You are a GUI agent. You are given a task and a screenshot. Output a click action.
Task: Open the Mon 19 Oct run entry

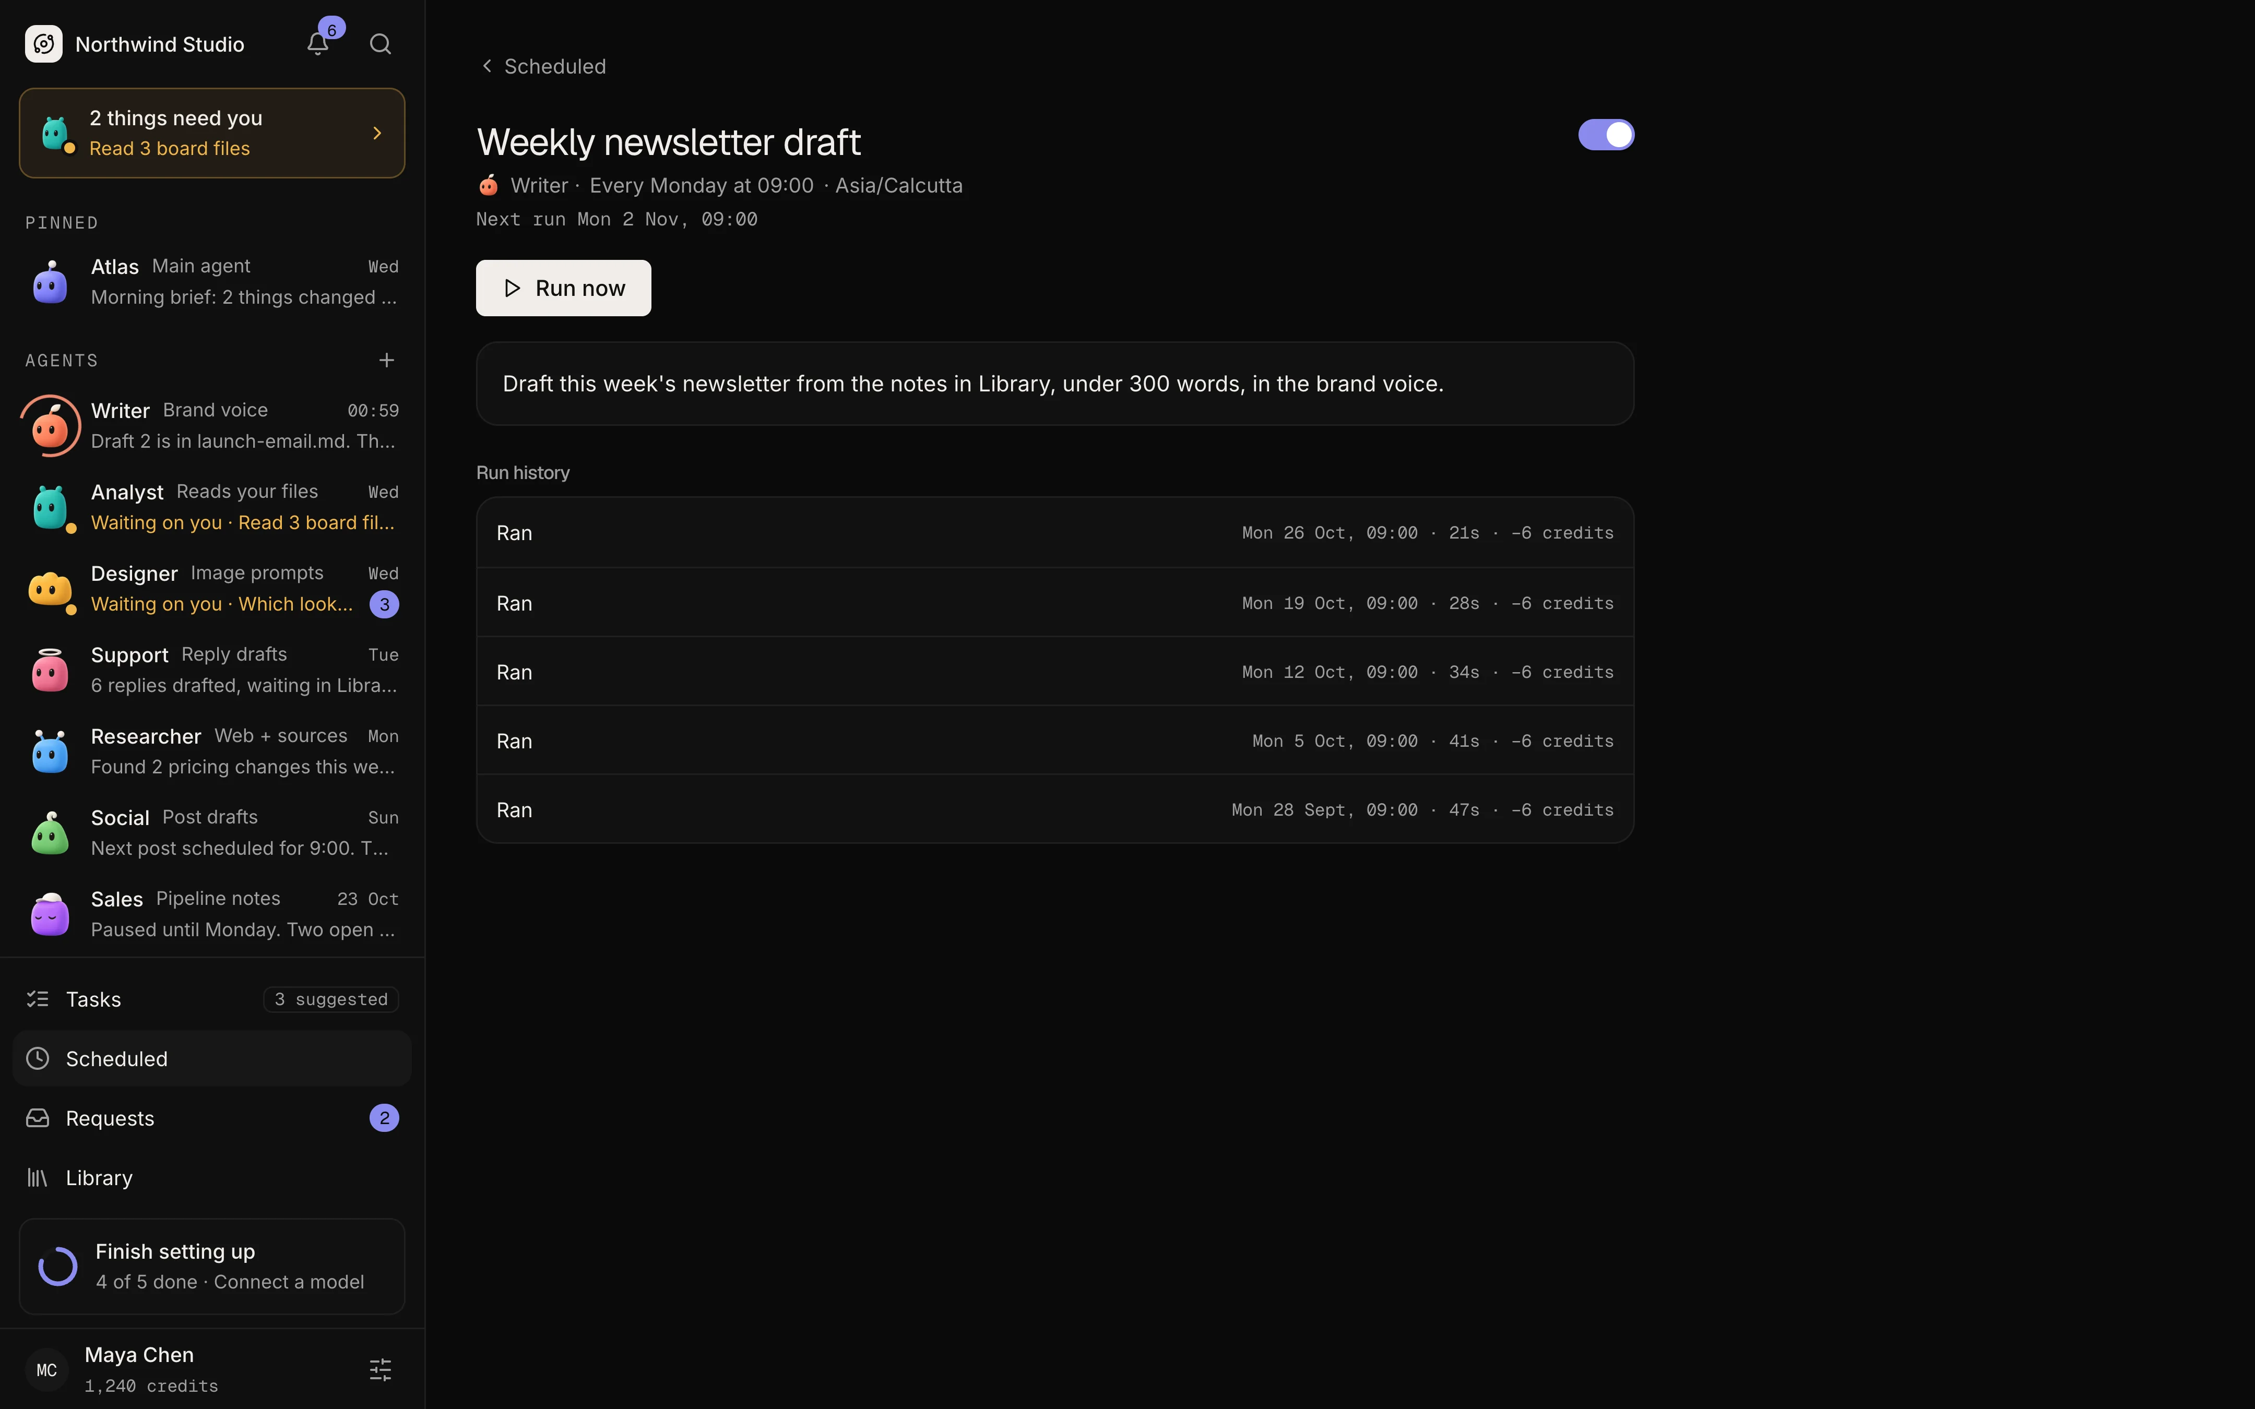click(x=1055, y=603)
